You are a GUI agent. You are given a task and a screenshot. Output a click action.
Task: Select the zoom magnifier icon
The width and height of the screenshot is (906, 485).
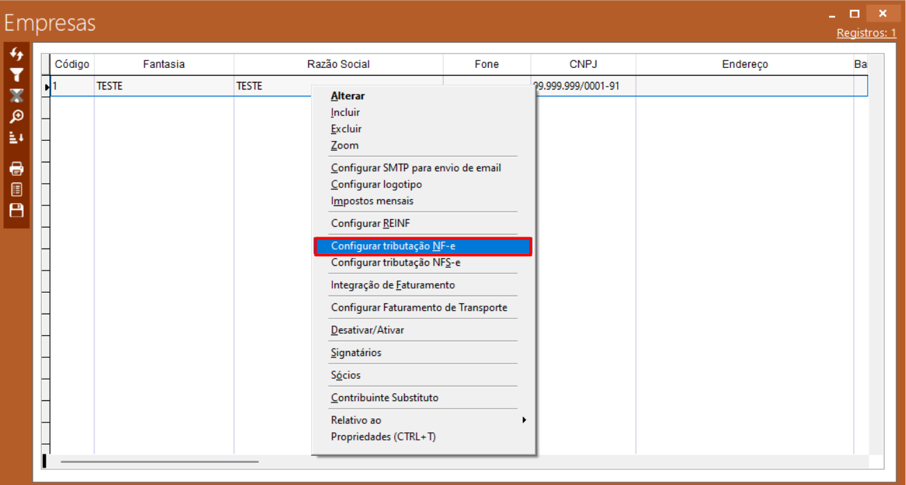[x=17, y=117]
